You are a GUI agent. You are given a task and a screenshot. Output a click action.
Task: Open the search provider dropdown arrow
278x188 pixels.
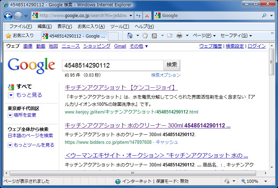point(271,16)
